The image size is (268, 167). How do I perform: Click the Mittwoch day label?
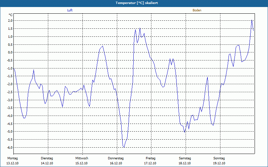click(82, 158)
